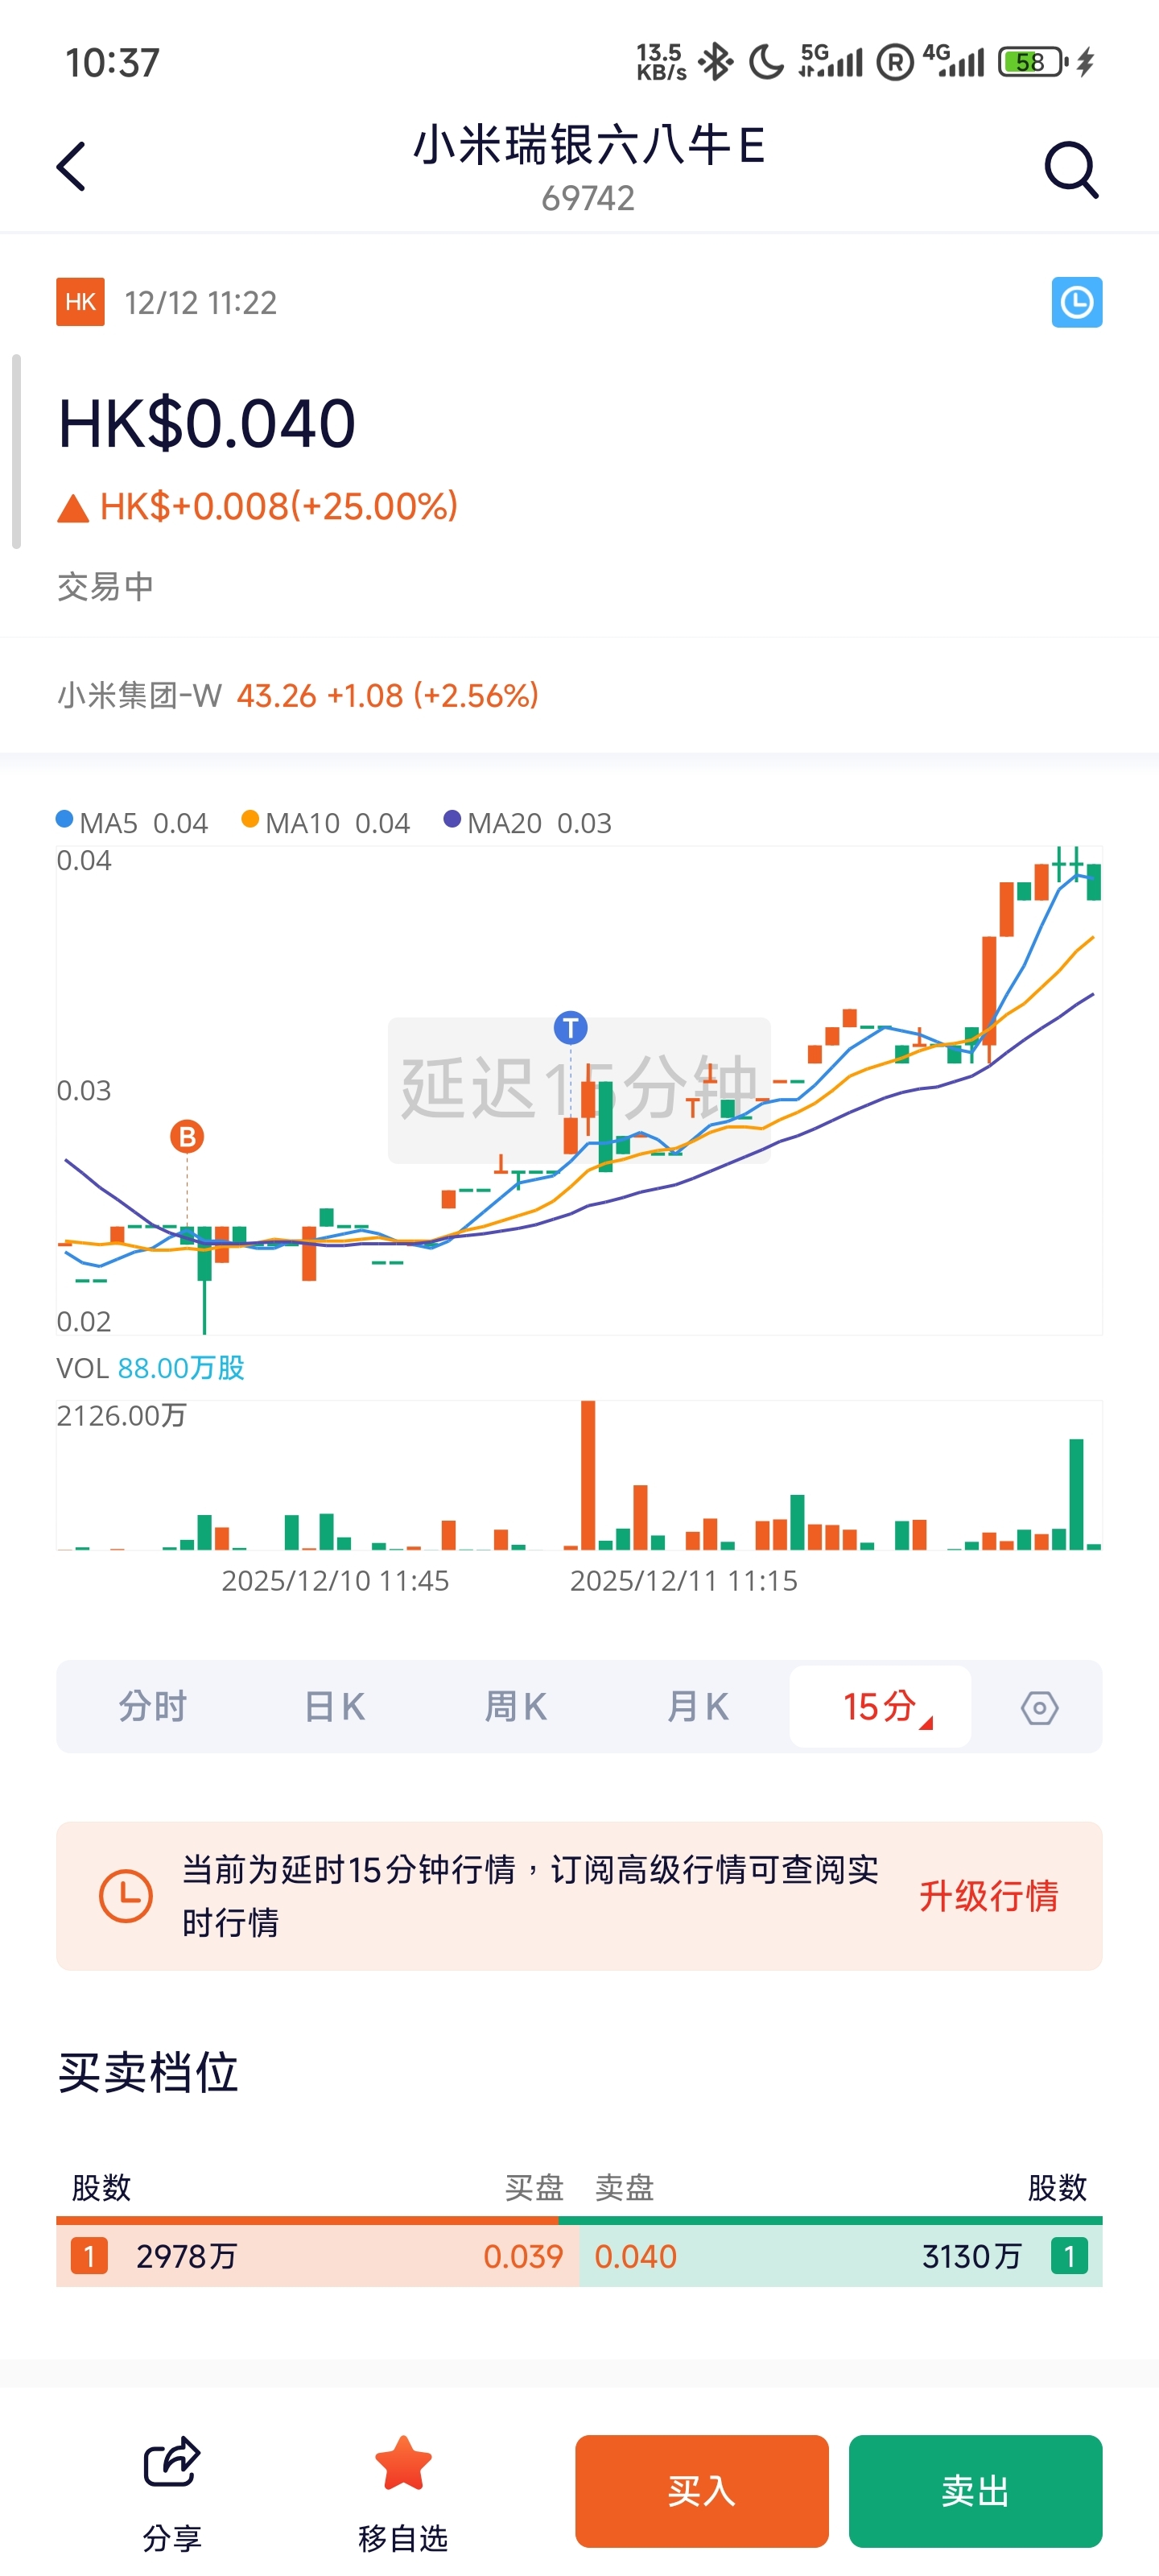Tap the blue T marker on chart

(x=570, y=1027)
